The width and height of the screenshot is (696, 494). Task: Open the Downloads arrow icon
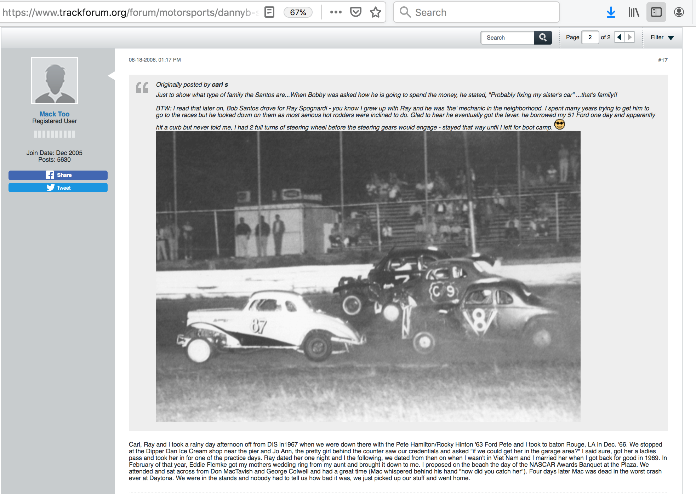tap(611, 12)
